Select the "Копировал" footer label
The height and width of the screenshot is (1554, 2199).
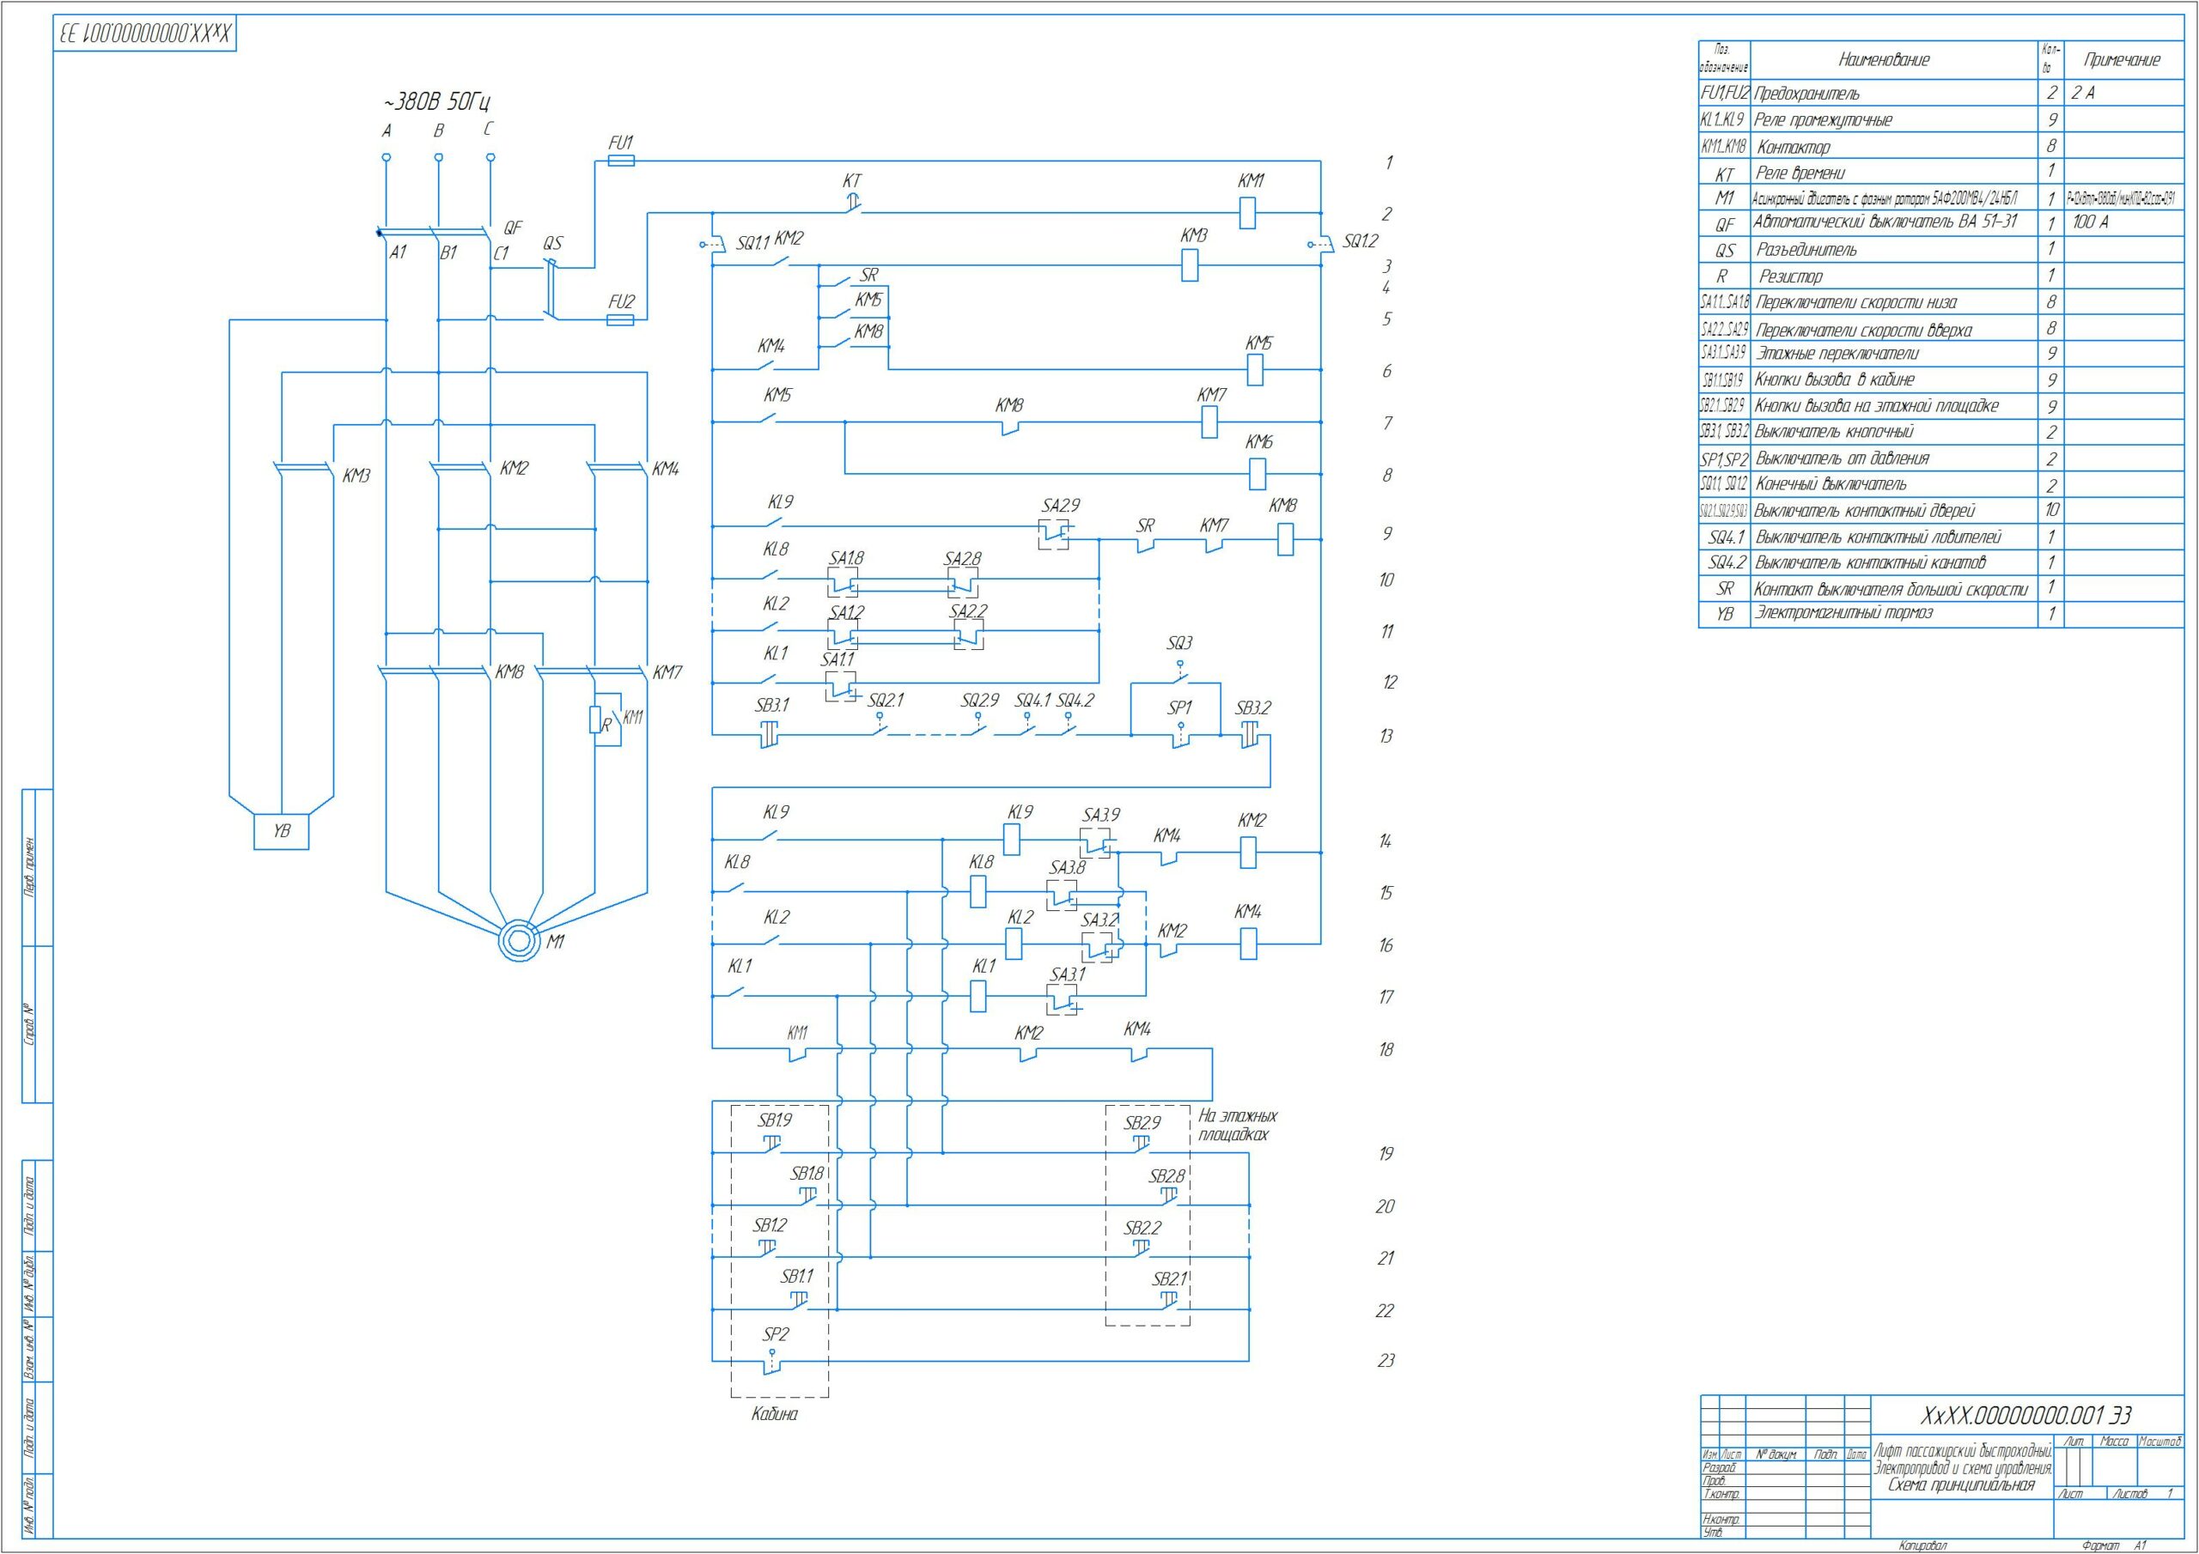pos(1925,1545)
